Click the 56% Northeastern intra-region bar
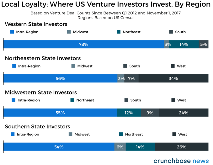The image size is (213, 165). tap(60, 78)
